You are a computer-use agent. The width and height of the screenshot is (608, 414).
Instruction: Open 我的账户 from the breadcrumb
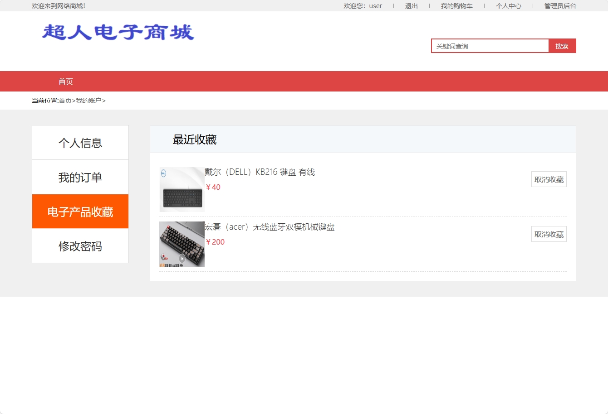coord(88,100)
